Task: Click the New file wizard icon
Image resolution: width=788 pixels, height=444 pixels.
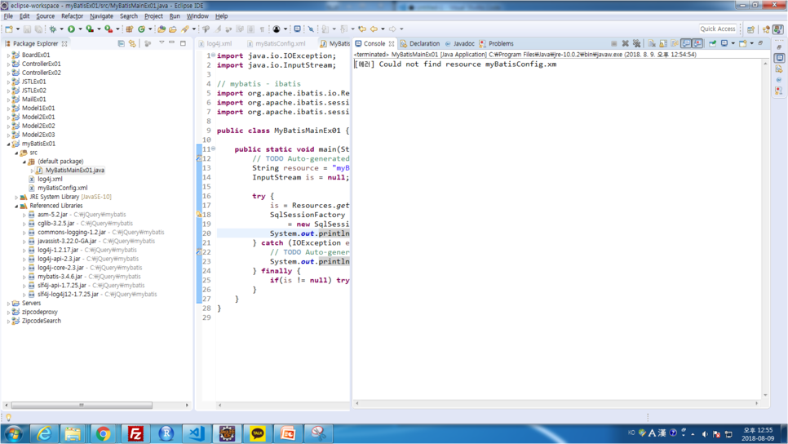Action: [9, 29]
